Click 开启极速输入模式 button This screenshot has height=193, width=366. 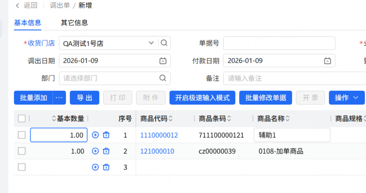[202, 98]
